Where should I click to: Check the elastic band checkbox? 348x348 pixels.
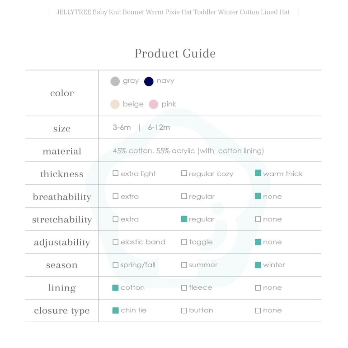click(116, 242)
